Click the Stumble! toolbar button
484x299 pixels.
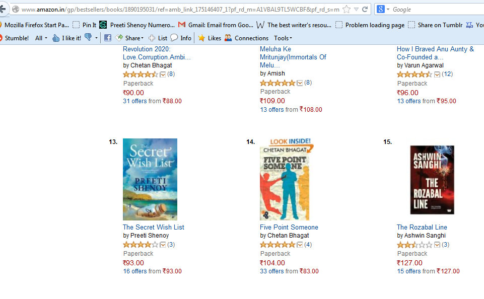tap(15, 38)
